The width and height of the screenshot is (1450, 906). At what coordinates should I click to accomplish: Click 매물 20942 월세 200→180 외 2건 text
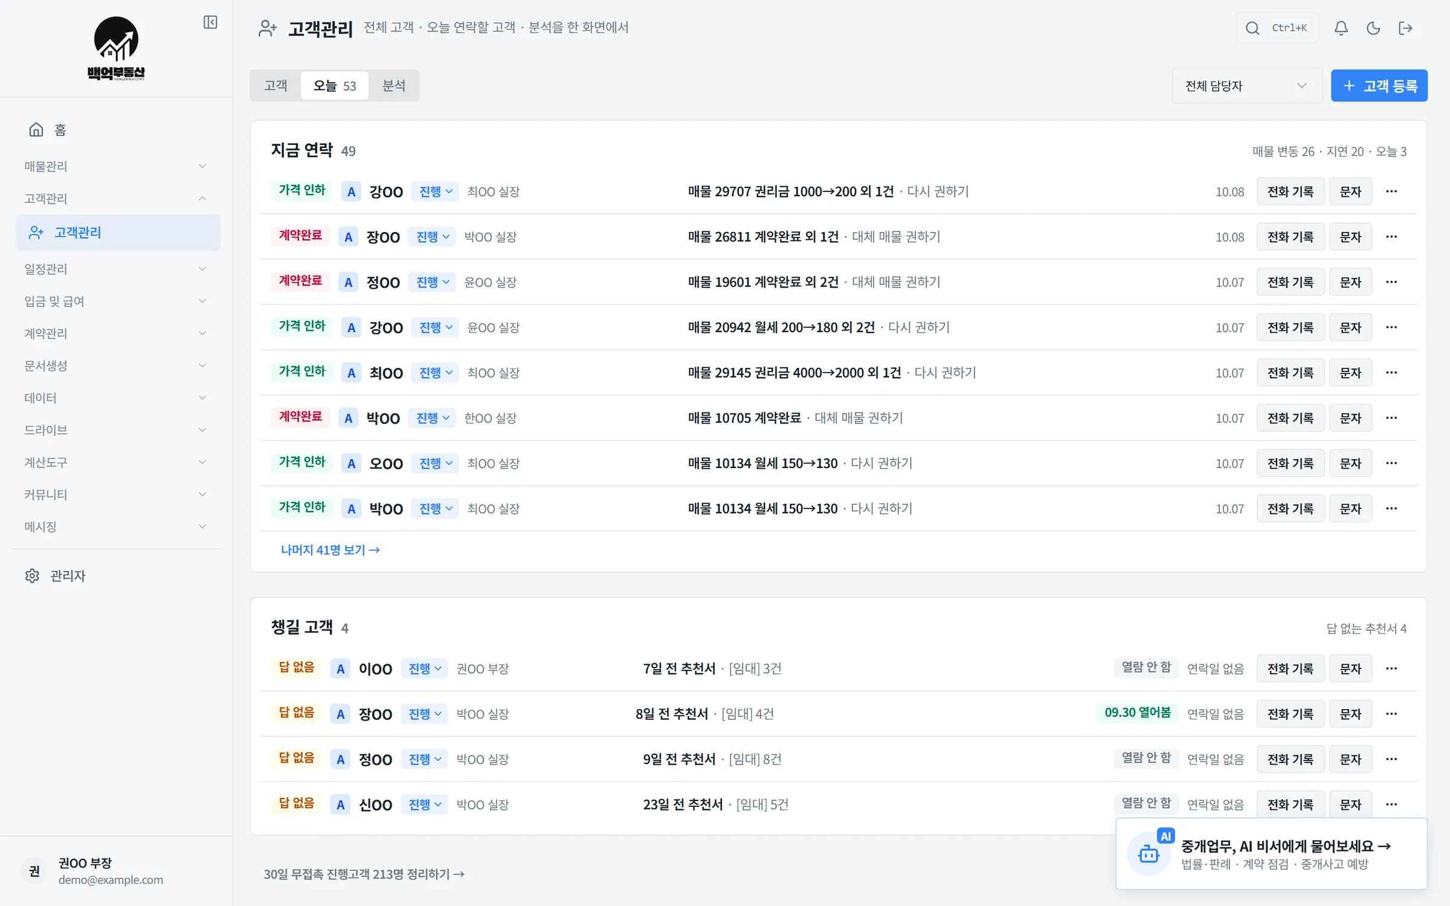point(781,327)
